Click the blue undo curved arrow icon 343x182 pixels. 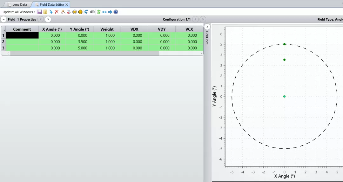(x=86, y=12)
